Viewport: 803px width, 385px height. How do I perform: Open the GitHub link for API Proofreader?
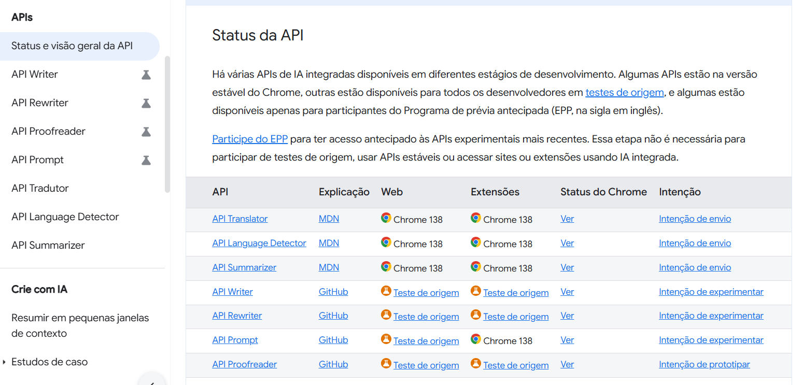coord(333,364)
